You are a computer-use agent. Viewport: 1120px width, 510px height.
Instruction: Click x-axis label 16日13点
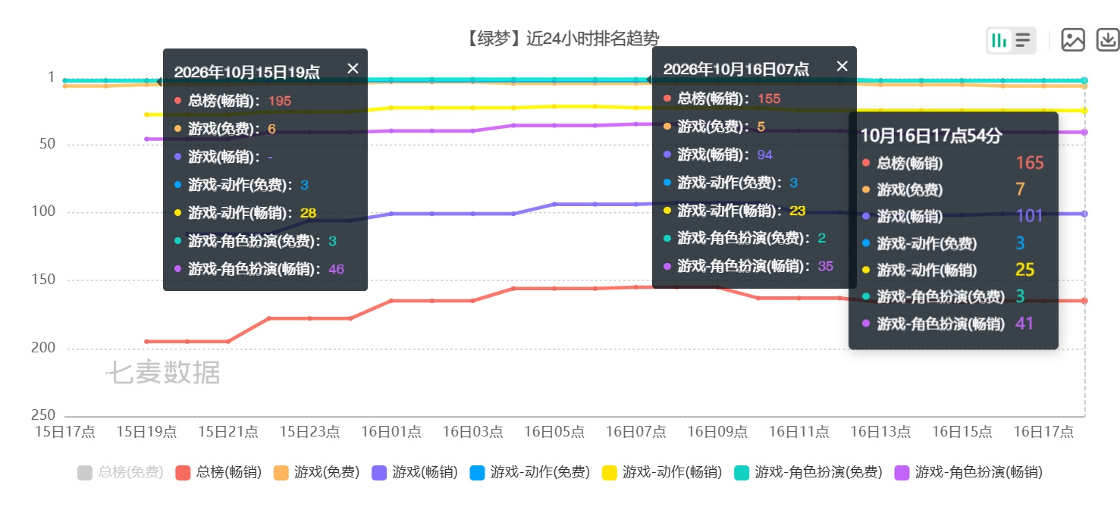pos(880,432)
